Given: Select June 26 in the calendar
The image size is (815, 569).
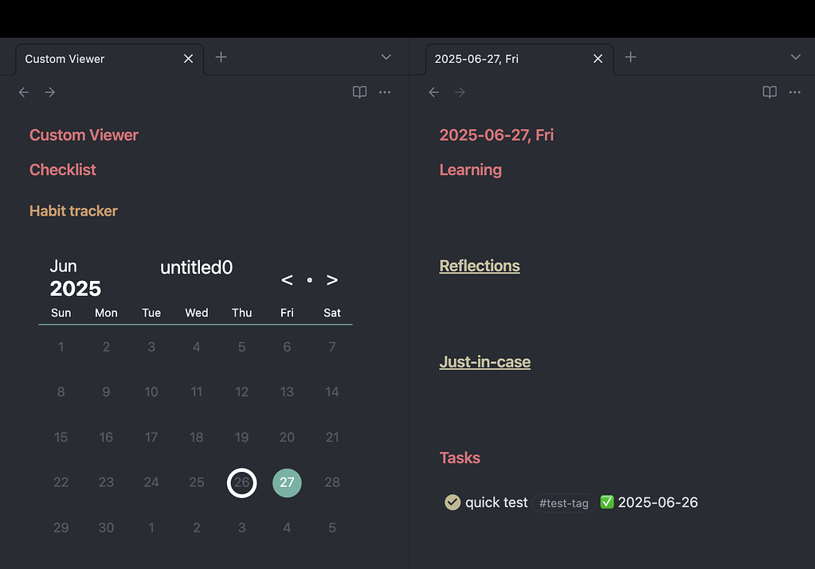Looking at the screenshot, I should pos(241,482).
